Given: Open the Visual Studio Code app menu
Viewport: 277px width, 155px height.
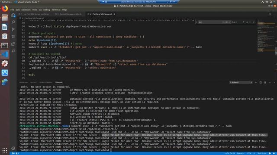Looking at the screenshot, I should [x=27, y=2].
